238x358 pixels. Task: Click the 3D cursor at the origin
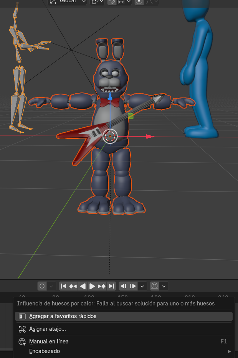coord(110,136)
